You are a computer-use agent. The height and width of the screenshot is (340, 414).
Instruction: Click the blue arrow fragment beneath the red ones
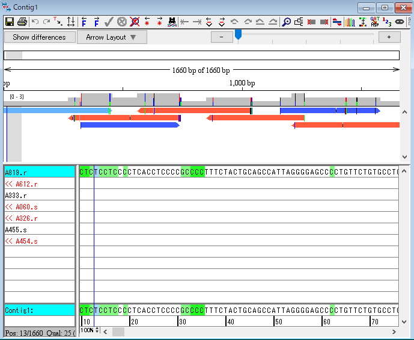(x=130, y=125)
